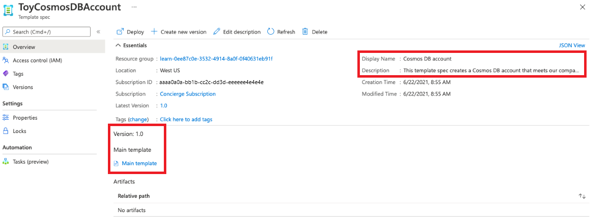Click the Modified Time value
This screenshot has width=594, height=223.
(x=427, y=94)
